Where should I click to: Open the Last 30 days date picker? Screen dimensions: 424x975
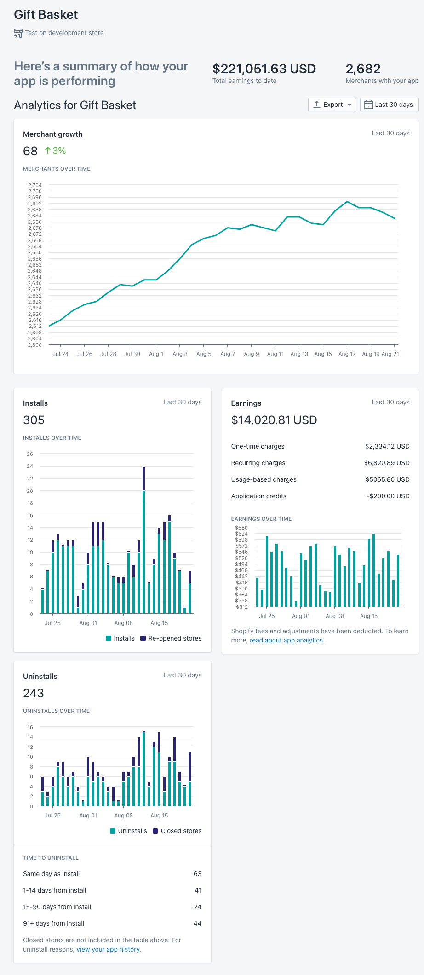(x=390, y=105)
